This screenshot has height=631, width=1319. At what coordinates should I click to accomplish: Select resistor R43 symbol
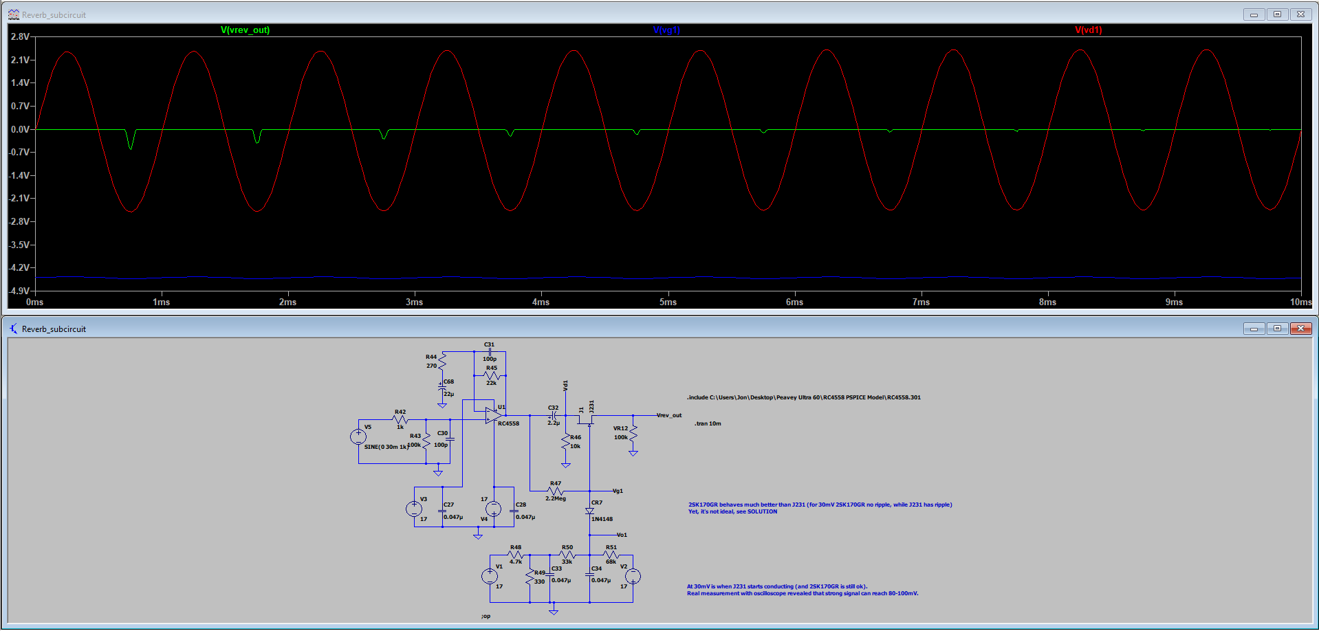coord(426,441)
